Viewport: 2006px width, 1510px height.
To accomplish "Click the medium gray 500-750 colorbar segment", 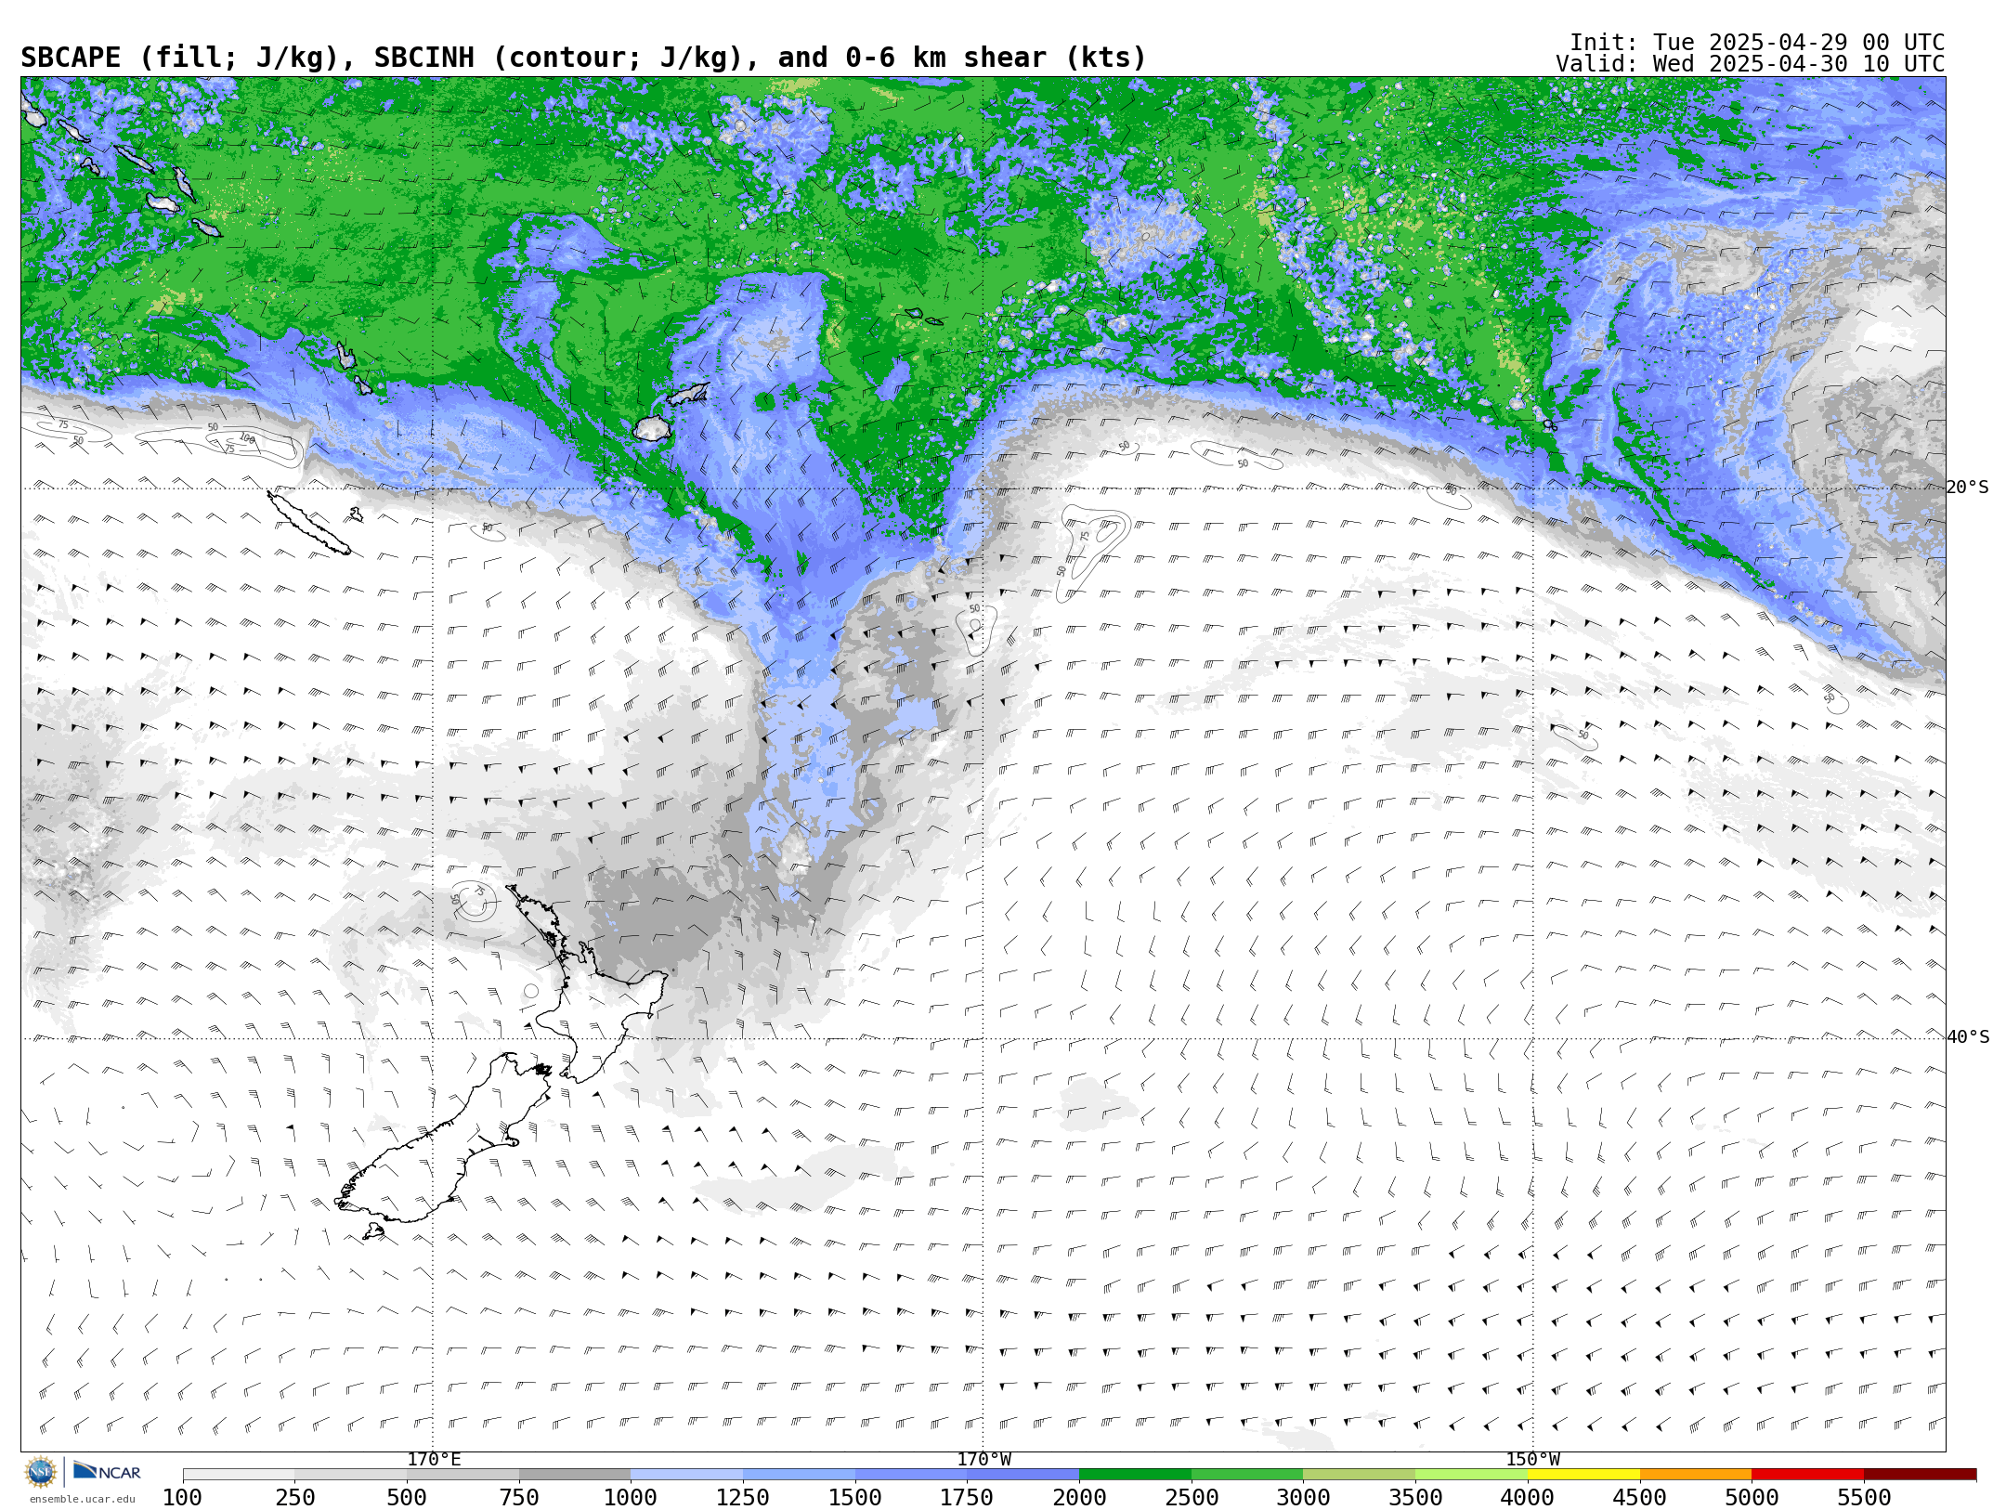I will [462, 1475].
